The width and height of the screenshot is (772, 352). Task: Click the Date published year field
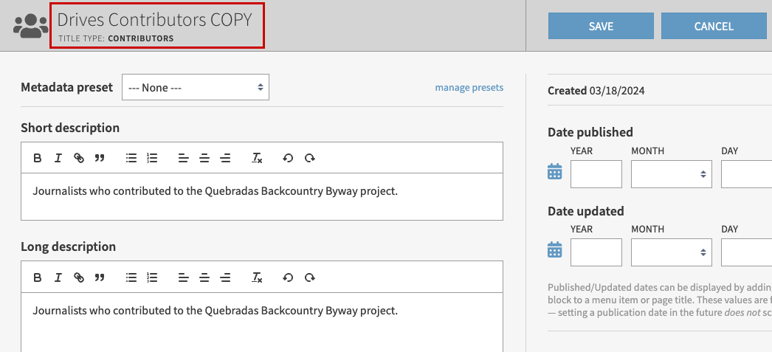(596, 174)
